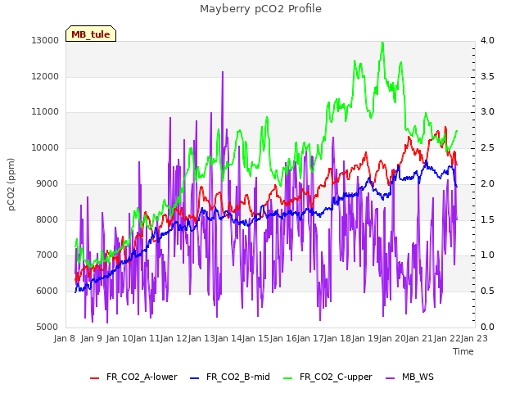The image size is (524, 393).
Task: Click the Jan 19 date label
Action: 365,338
